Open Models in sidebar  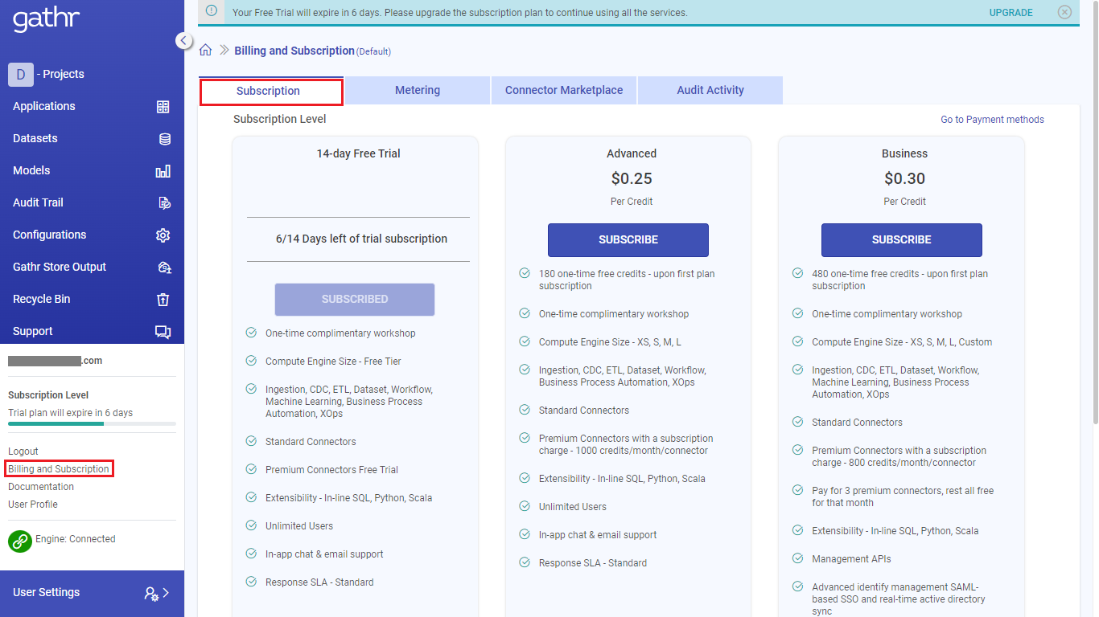[x=31, y=170]
